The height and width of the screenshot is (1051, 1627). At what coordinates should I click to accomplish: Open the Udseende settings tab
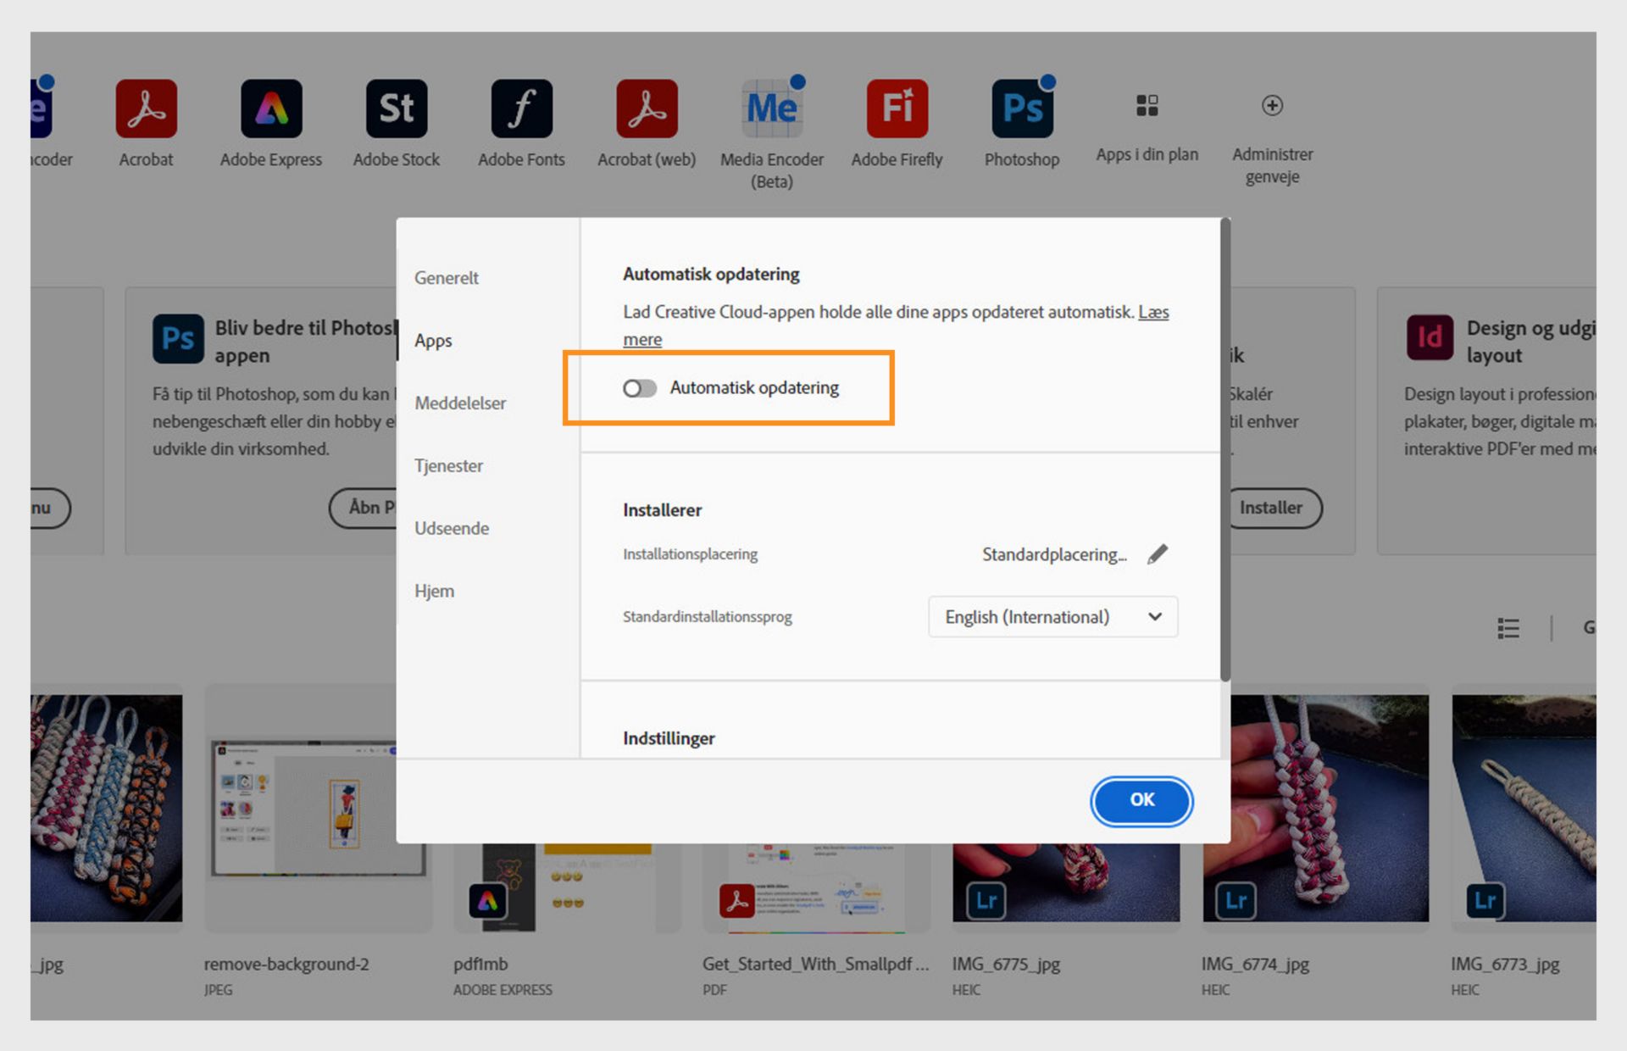pyautogui.click(x=452, y=529)
